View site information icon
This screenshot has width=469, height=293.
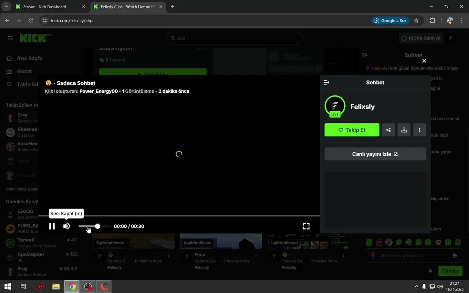(x=44, y=21)
